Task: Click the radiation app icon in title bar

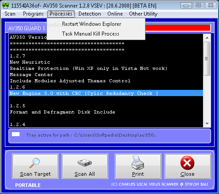Action: point(6,5)
